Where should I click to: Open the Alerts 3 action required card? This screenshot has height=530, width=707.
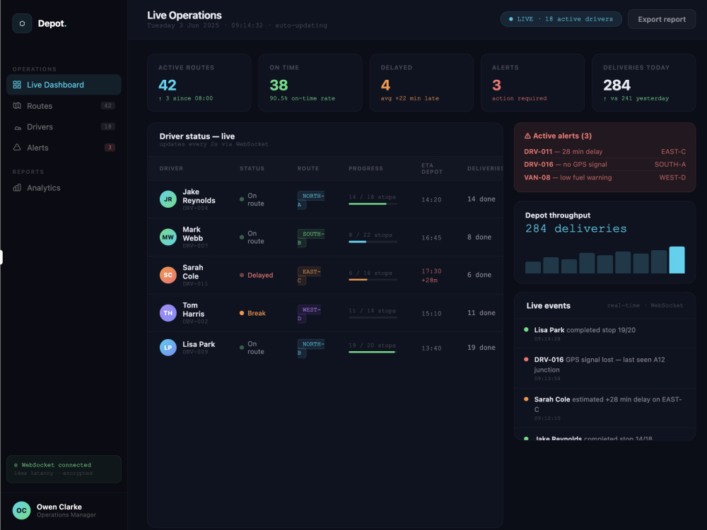[532, 83]
